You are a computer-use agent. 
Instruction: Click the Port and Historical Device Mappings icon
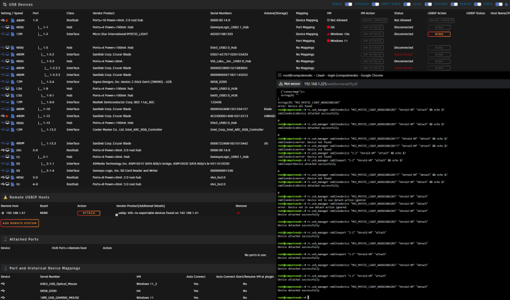5,268
